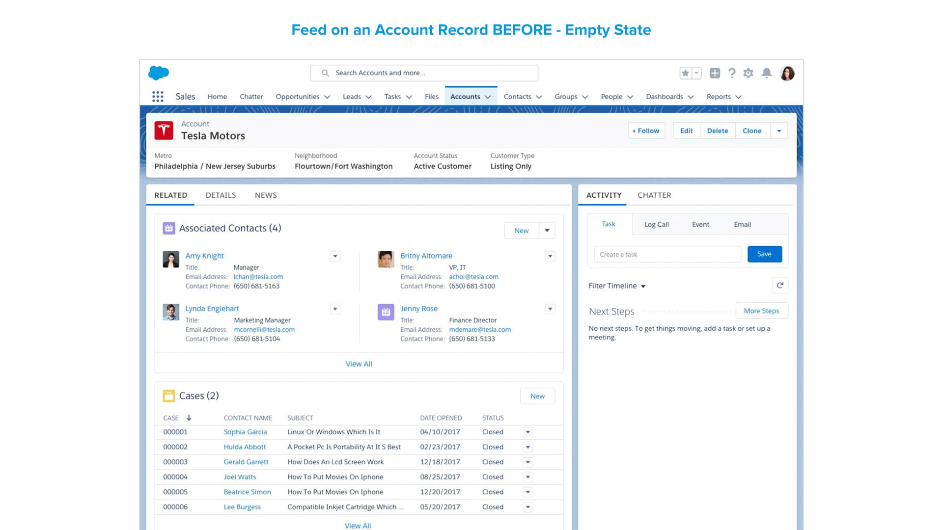Image resolution: width=943 pixels, height=530 pixels.
Task: Open dropdown next to Associated Contacts New
Action: coord(547,231)
